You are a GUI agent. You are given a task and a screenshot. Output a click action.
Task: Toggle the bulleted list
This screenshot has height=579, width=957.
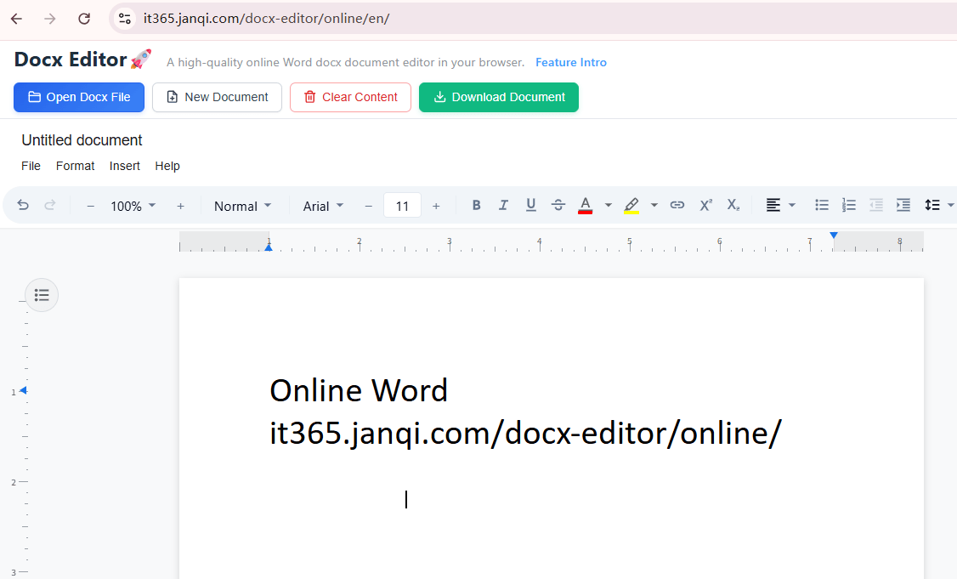click(x=822, y=205)
